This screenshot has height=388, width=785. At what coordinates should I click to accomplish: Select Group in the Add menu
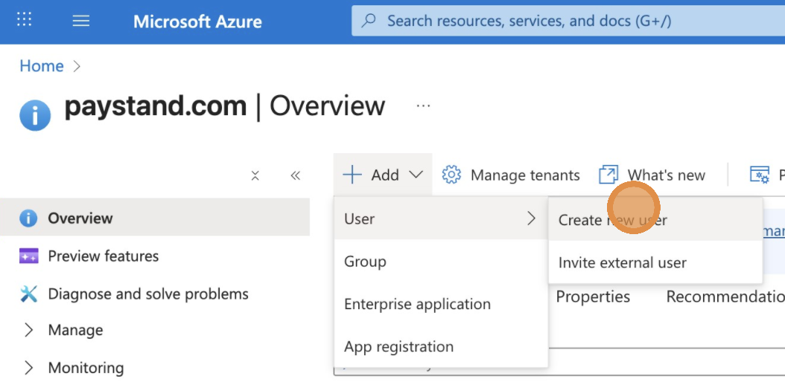(x=441, y=261)
